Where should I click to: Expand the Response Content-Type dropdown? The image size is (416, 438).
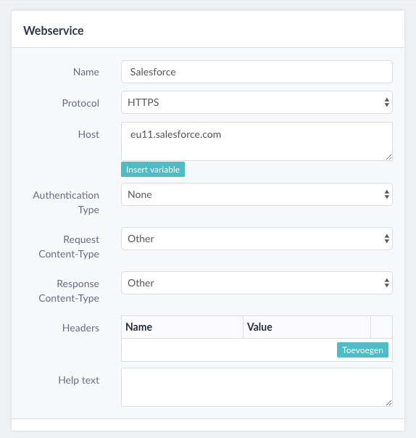257,283
